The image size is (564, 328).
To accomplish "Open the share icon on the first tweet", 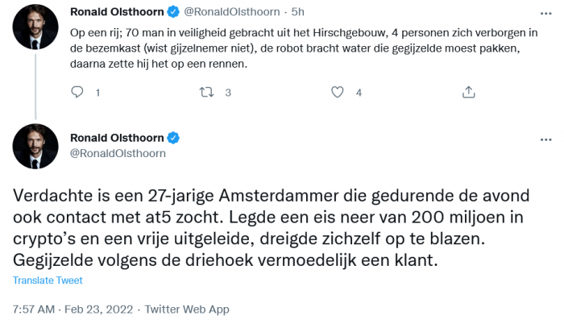I will coord(468,93).
